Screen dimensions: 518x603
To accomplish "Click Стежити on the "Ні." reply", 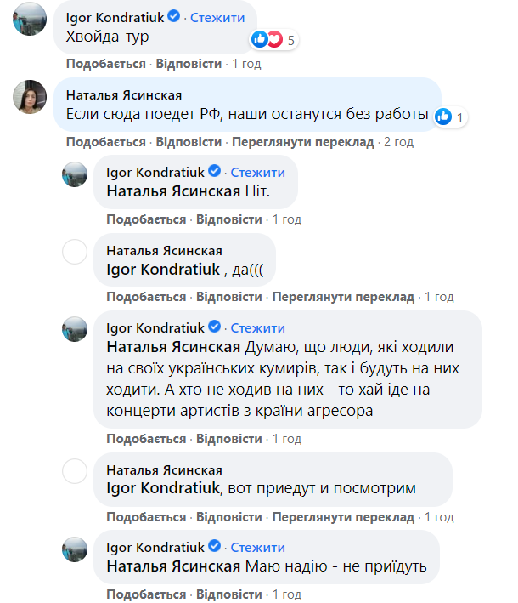I will [x=257, y=172].
